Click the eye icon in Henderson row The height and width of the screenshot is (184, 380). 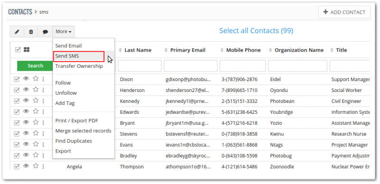[26, 89]
